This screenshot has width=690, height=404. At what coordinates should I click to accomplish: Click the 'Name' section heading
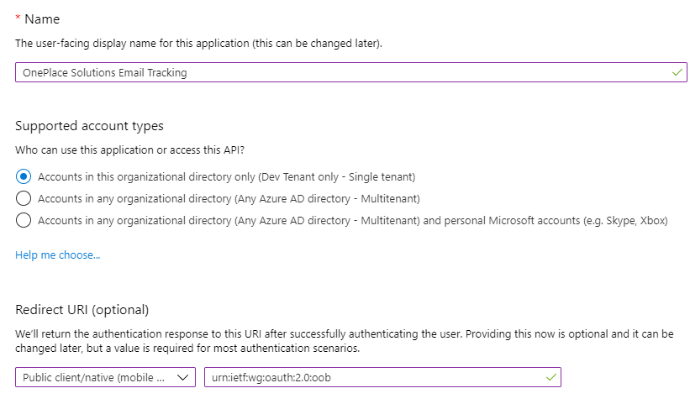42,18
